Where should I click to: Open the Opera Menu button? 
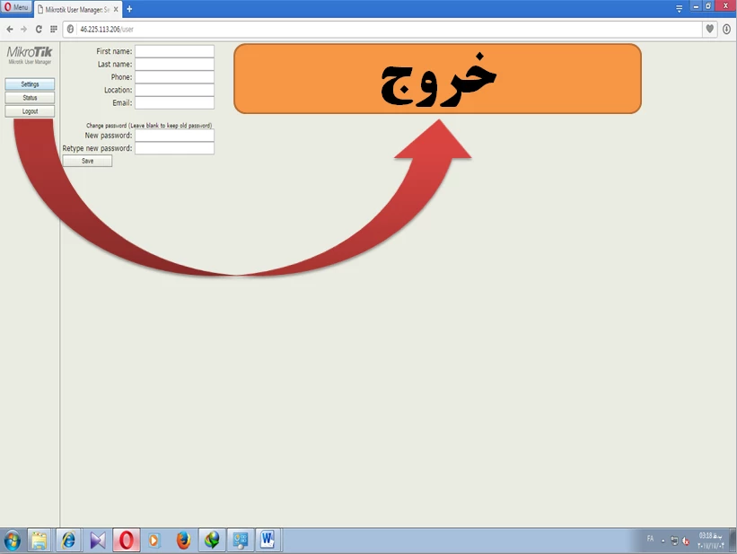[x=17, y=7]
